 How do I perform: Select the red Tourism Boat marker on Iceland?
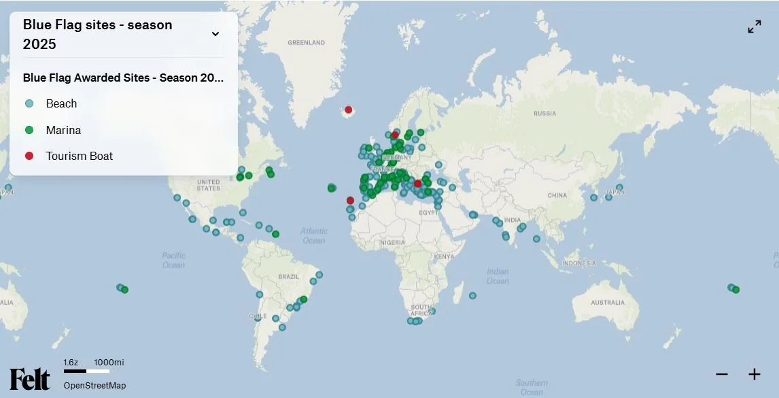[x=348, y=110]
